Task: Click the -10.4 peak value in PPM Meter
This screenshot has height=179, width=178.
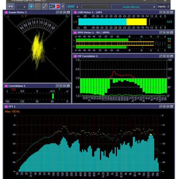Action: [x=169, y=39]
